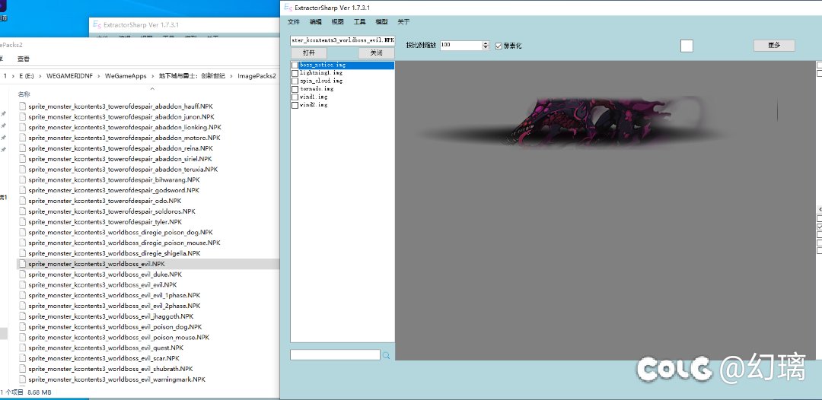Uncheck the 像素化 pixelate checkbox
The height and width of the screenshot is (400, 822).
click(499, 46)
